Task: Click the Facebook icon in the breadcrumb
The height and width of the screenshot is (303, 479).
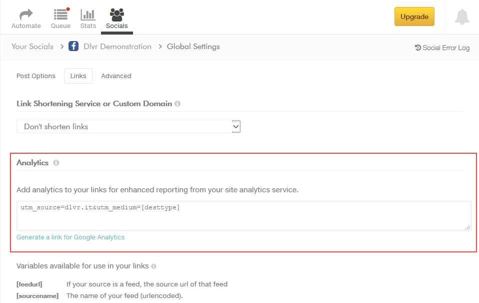Action: (73, 46)
